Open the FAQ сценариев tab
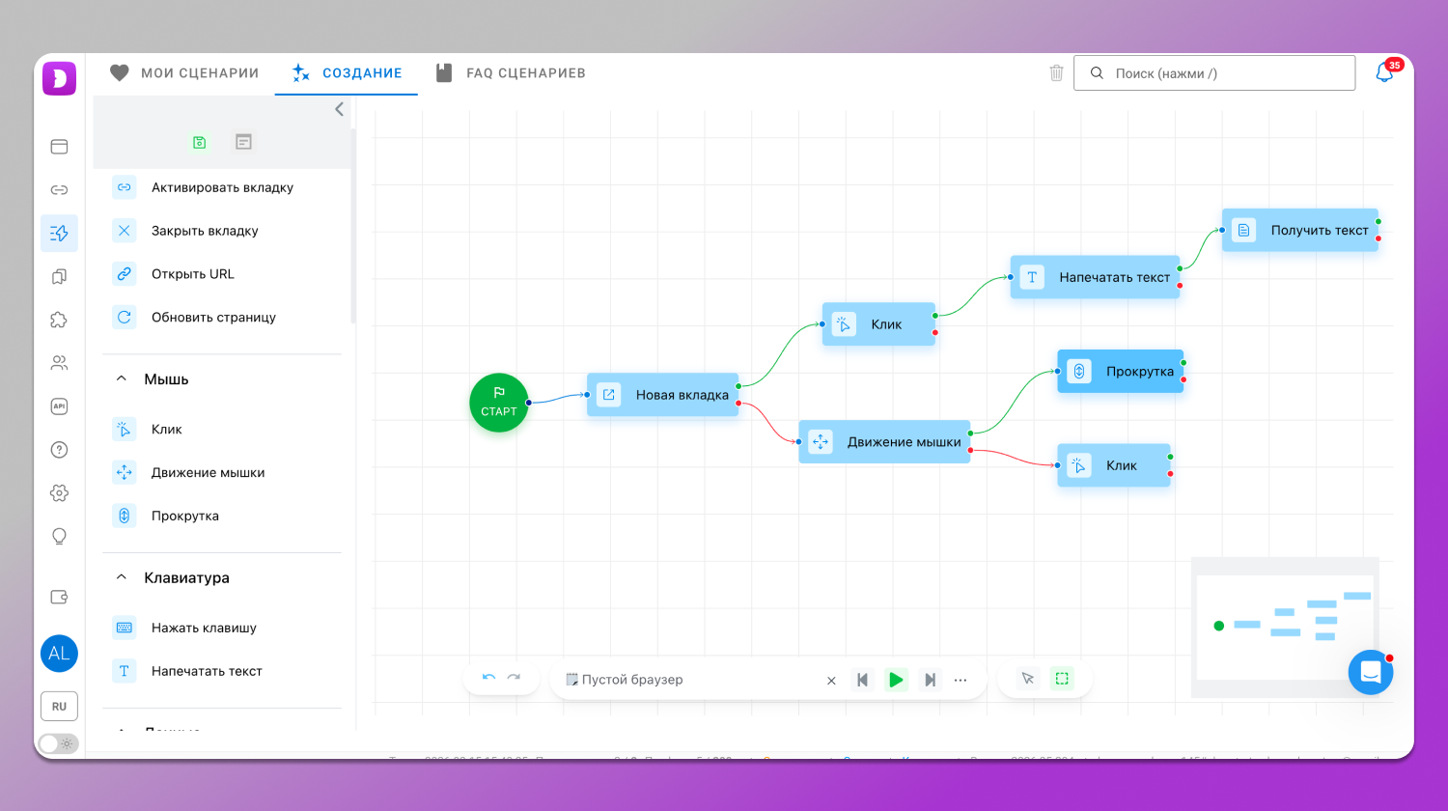Viewport: 1448px width, 811px height. point(511,73)
